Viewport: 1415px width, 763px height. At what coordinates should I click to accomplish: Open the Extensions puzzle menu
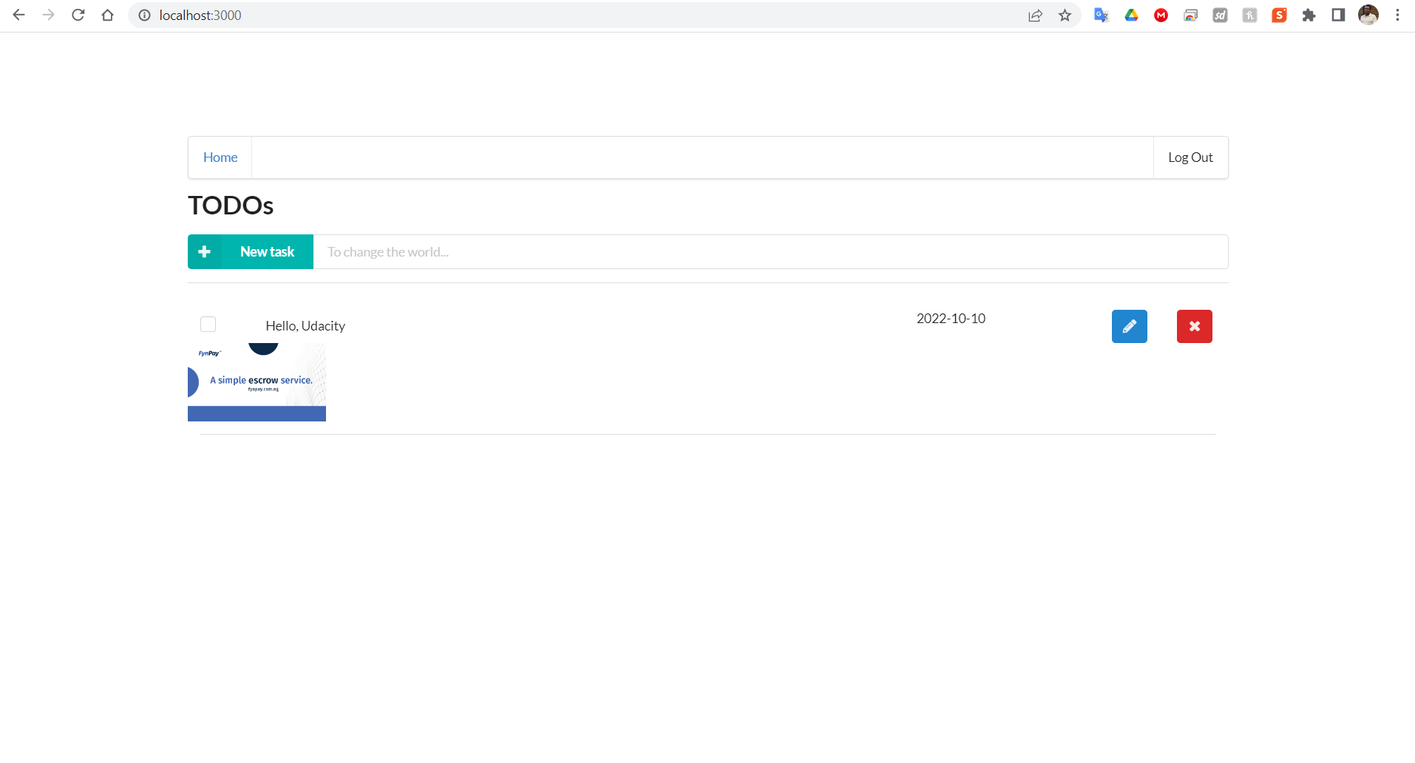pyautogui.click(x=1309, y=16)
